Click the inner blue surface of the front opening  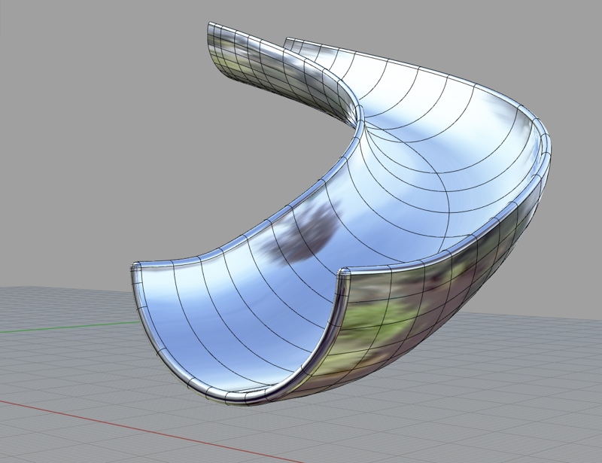coord(226,316)
